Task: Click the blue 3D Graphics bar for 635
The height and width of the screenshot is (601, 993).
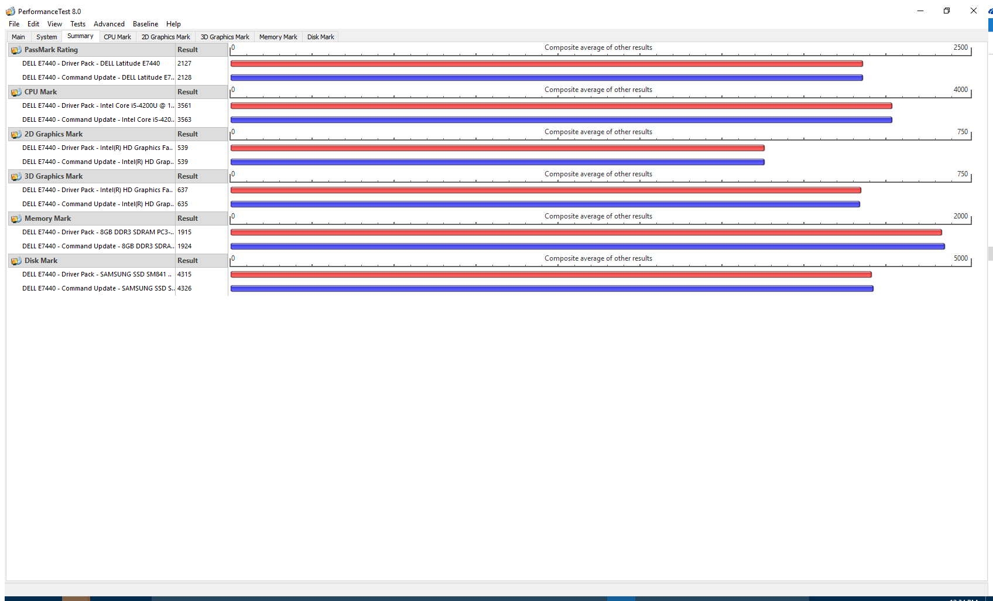Action: (545, 204)
